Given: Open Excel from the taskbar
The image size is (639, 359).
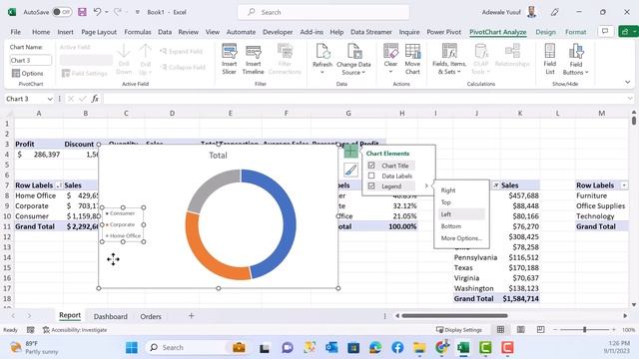Looking at the screenshot, I should [463, 348].
